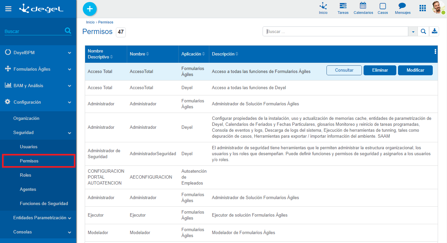Viewport: 447px width, 243px height.
Task: Sort by Descripción column arrows
Action: tap(237, 54)
